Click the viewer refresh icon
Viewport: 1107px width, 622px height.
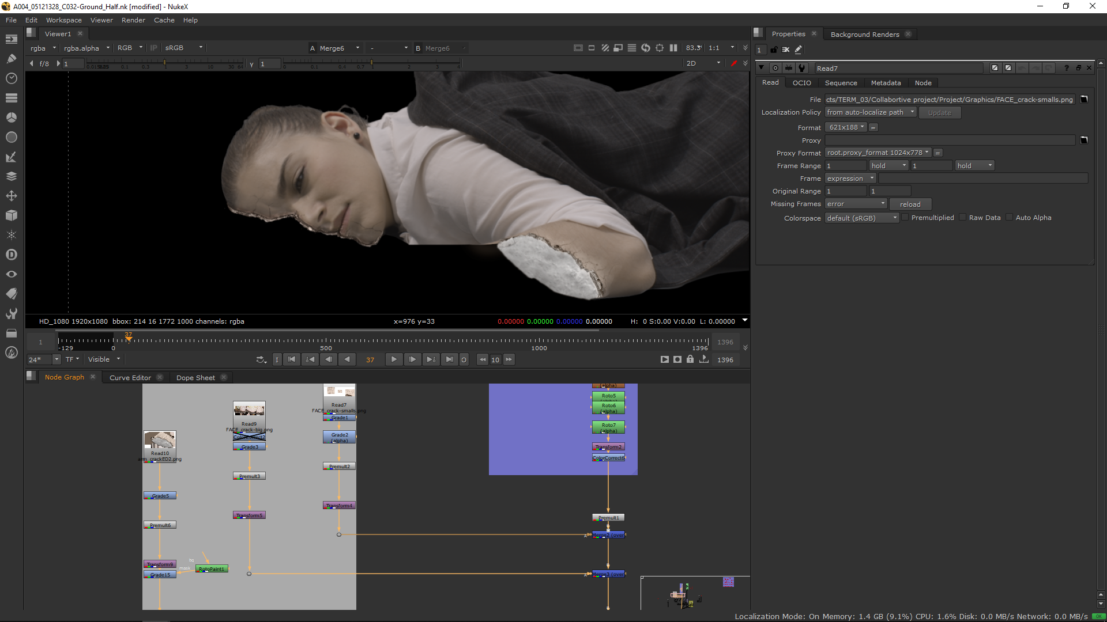point(646,48)
